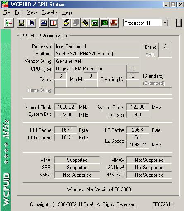Click the L2 Speed '1098.02' MHz value
Screen dimensions: 184x211
point(138,145)
